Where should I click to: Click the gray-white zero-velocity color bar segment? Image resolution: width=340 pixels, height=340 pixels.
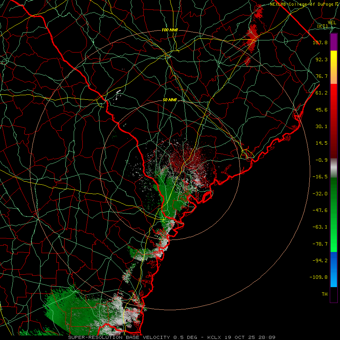334,168
